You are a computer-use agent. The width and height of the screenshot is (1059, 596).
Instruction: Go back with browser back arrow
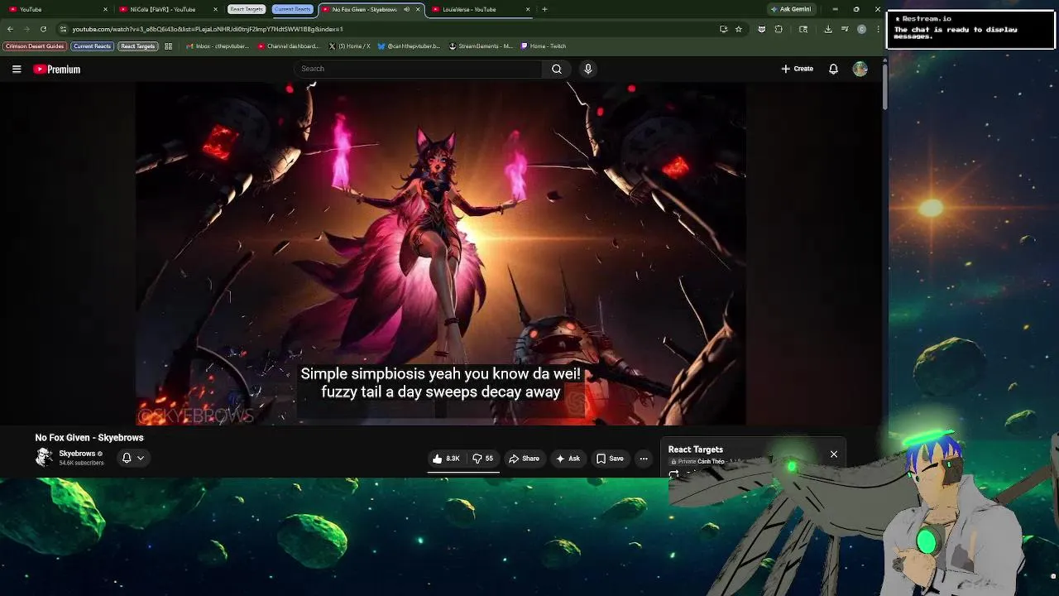point(10,29)
